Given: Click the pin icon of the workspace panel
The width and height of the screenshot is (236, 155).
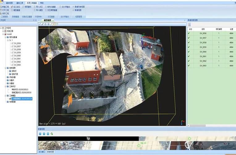Looking at the screenshot, I should tap(34, 20).
